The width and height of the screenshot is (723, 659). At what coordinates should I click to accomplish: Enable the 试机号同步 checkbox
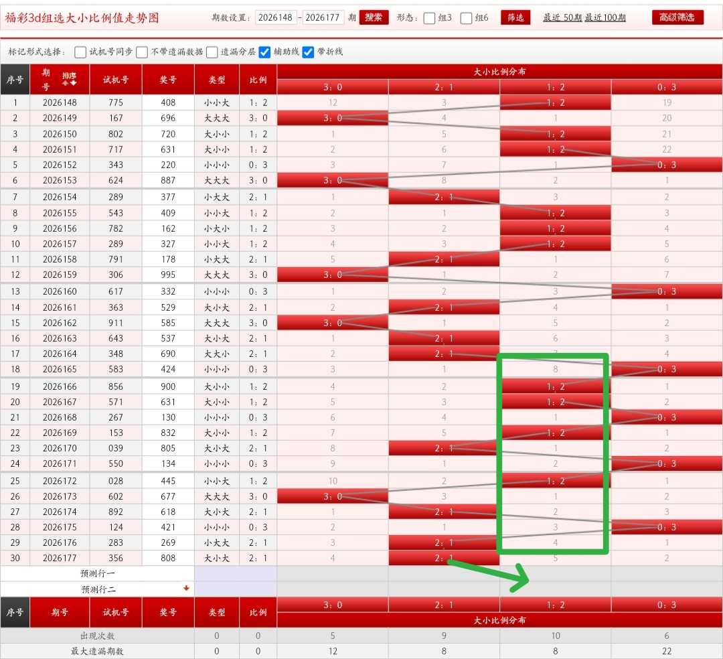coord(80,52)
